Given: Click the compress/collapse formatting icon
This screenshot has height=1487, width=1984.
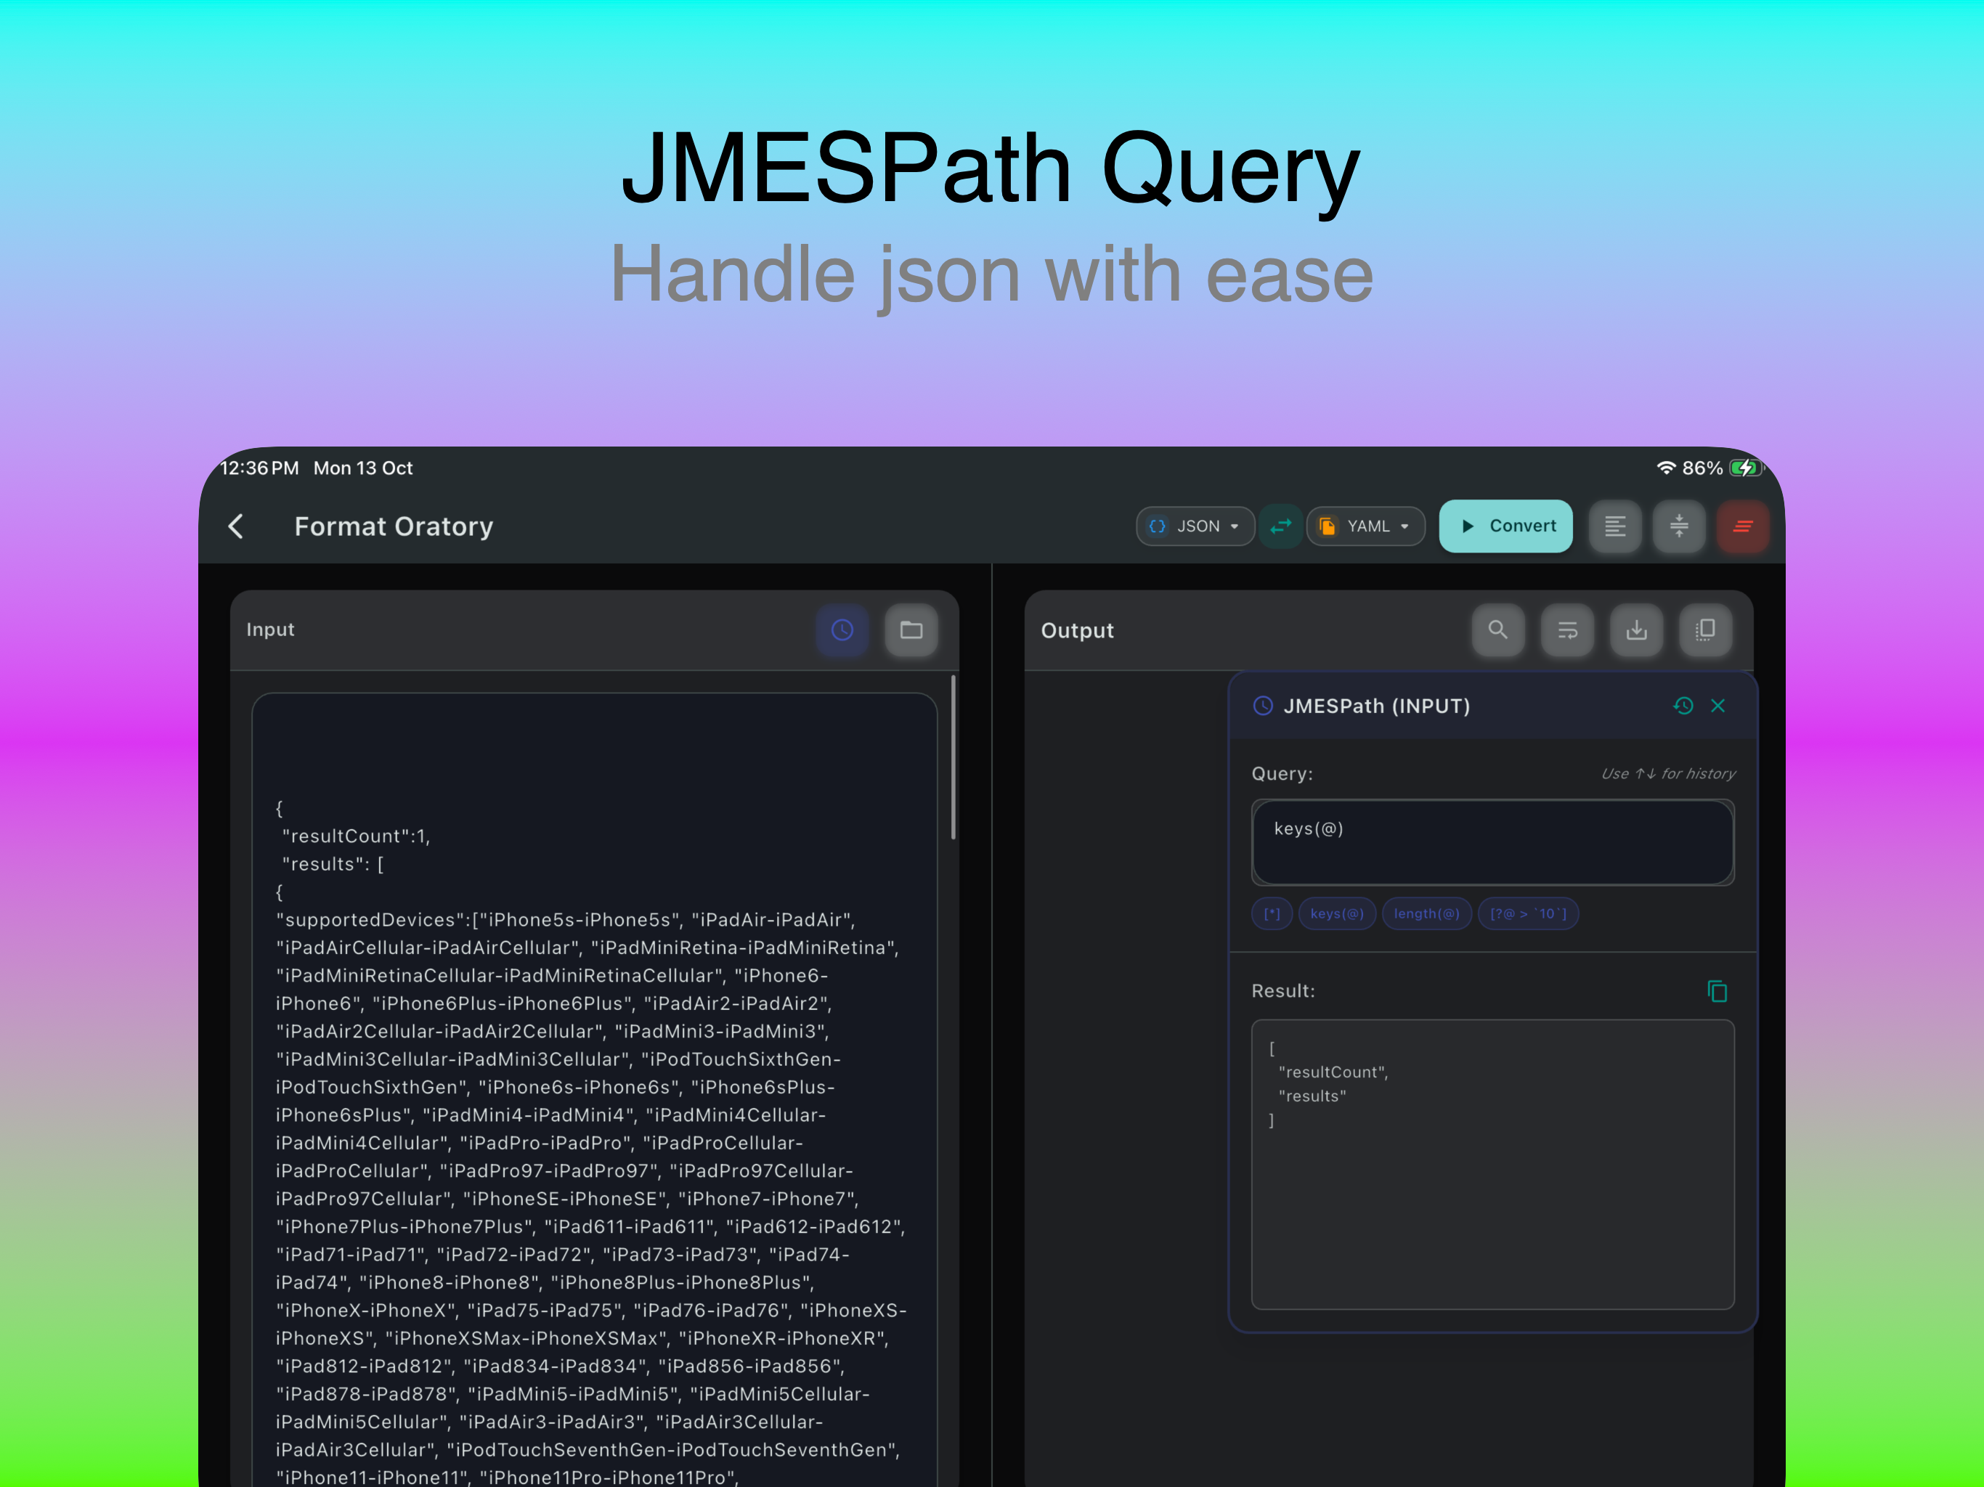Looking at the screenshot, I should click(1679, 526).
